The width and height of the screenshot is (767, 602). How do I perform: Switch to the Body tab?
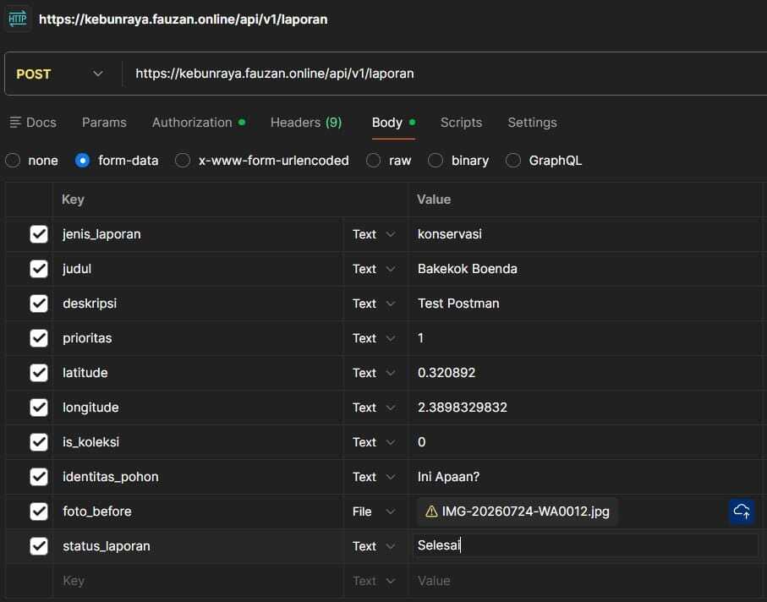(x=394, y=123)
